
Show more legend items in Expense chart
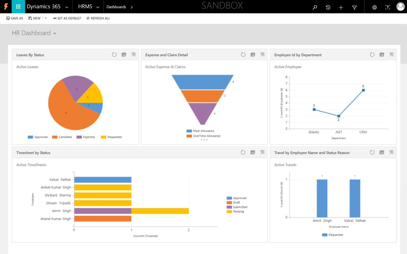pos(204,140)
